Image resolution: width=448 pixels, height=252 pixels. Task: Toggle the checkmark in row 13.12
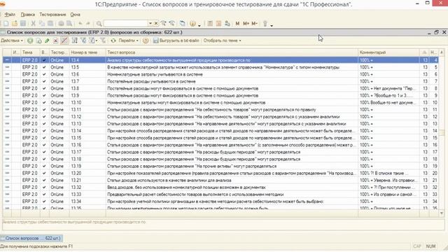point(44,117)
